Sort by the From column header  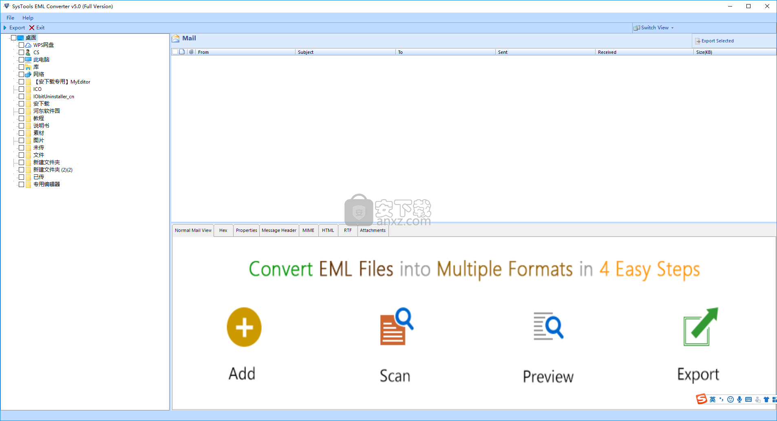(245, 52)
